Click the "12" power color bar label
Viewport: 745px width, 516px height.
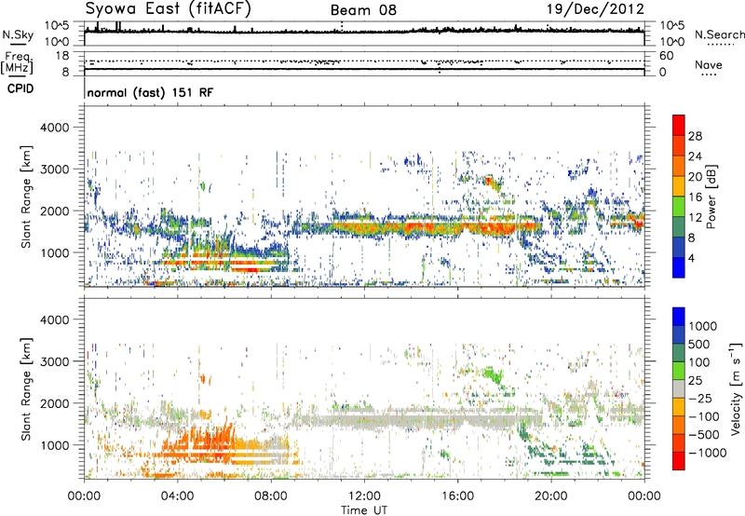click(x=695, y=218)
